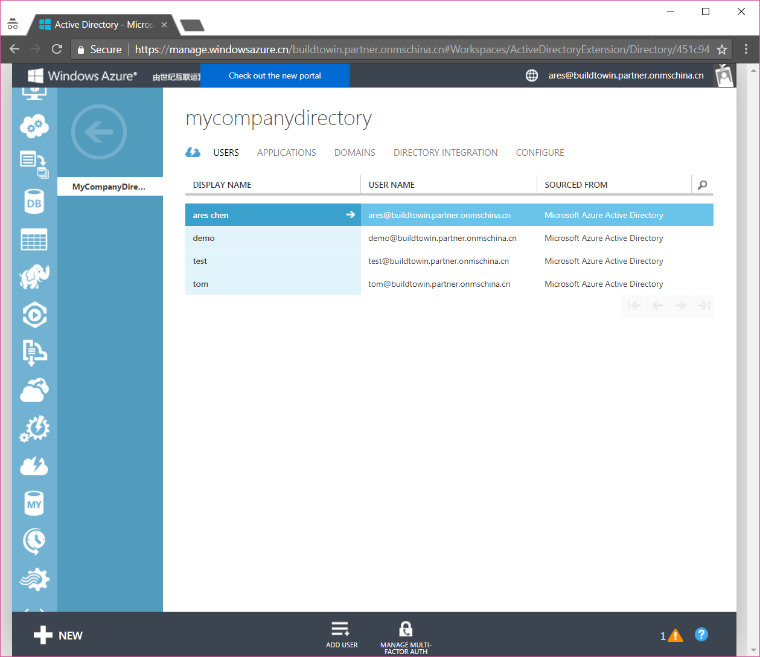Click the Storage Tables grid icon
Screen dimensions: 760x657
coord(34,239)
